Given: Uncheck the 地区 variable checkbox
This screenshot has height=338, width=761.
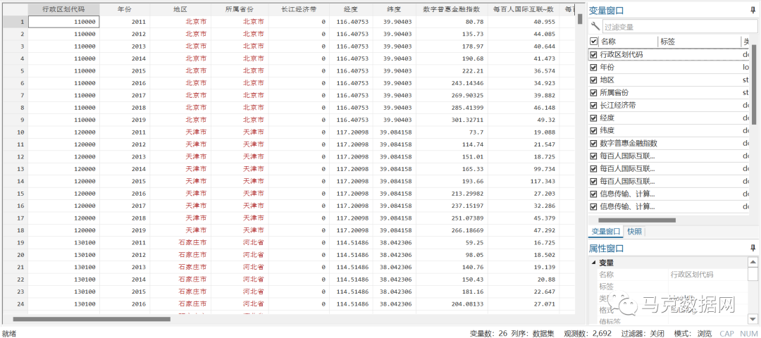Looking at the screenshot, I should [593, 80].
